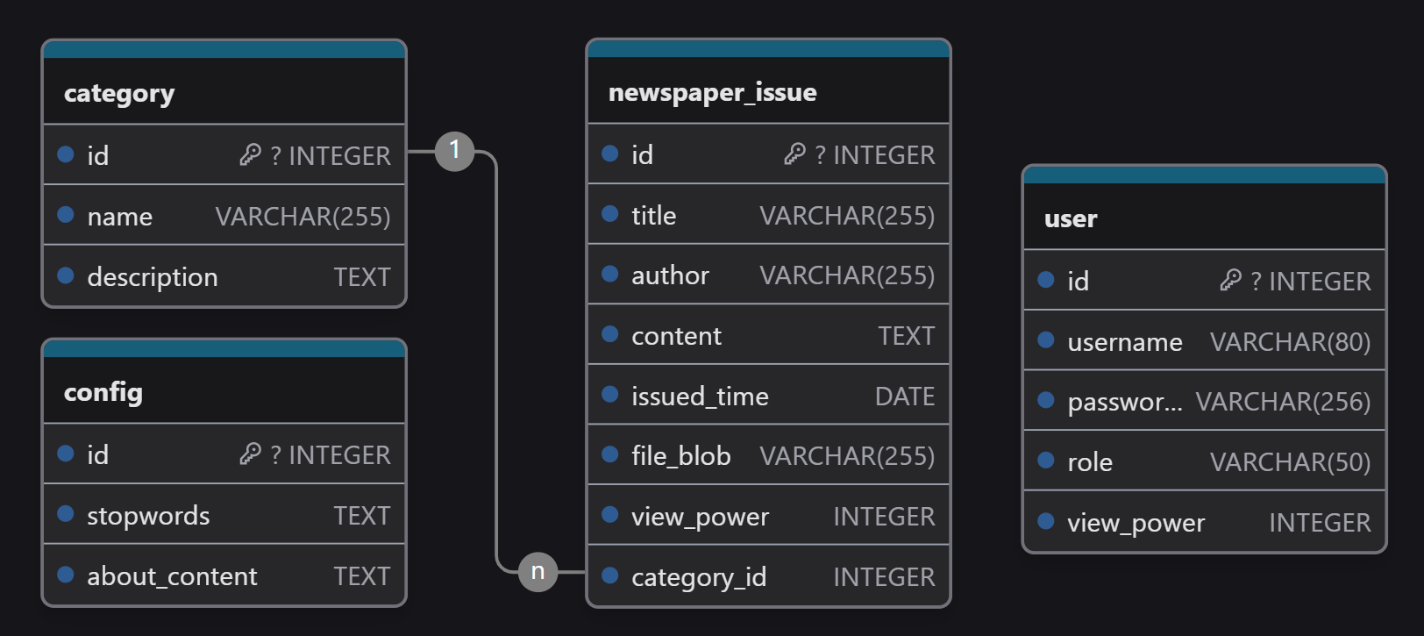The width and height of the screenshot is (1424, 636).
Task: Select the 'n' relationship marker near category_id
Action: [538, 573]
